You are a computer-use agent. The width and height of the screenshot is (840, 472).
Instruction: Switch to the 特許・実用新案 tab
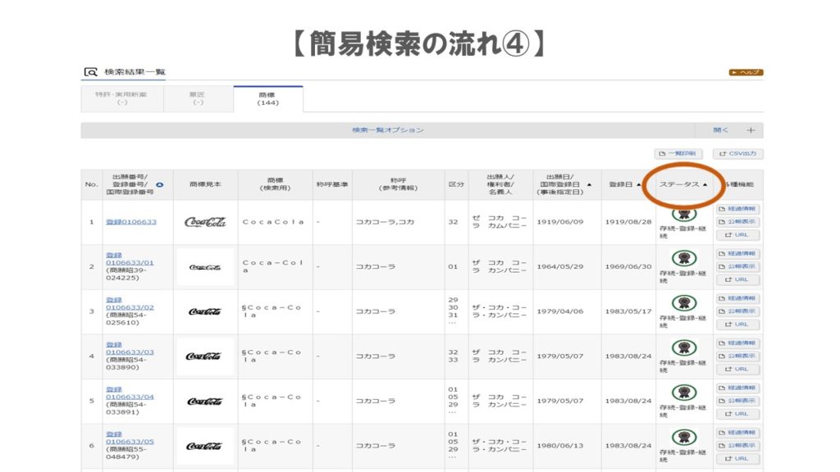pos(121,98)
